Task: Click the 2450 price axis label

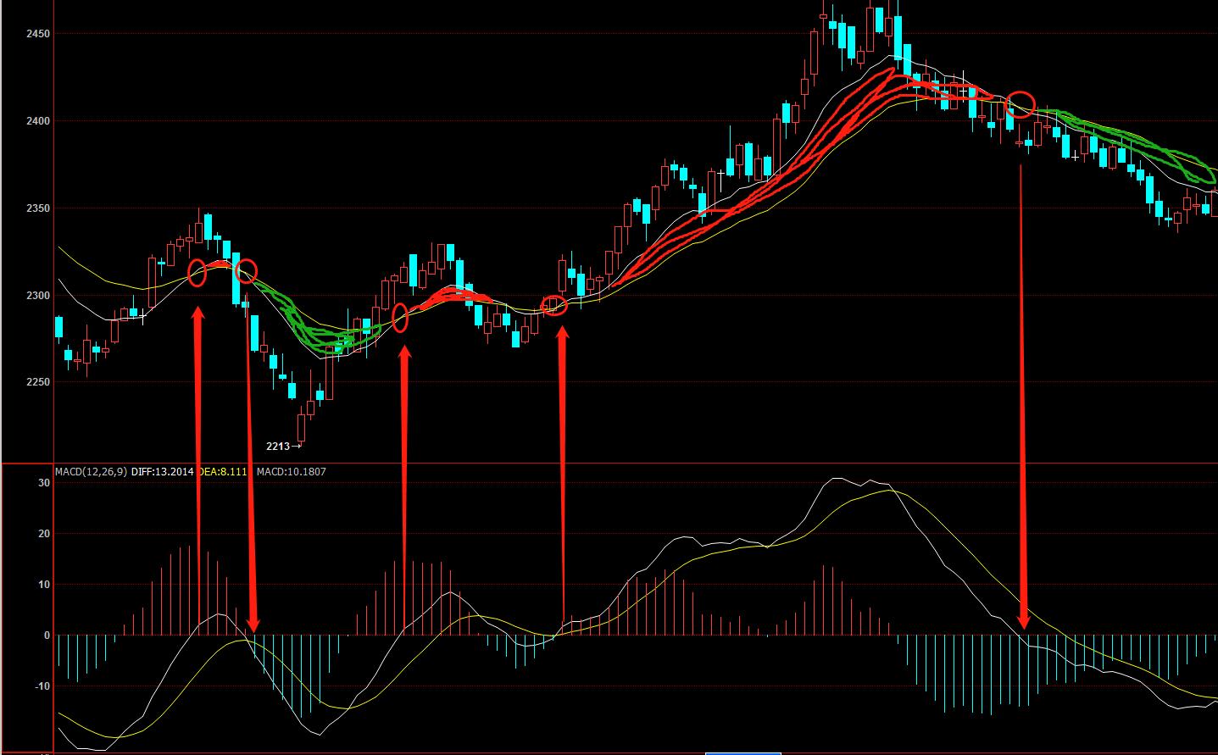Action: (38, 34)
